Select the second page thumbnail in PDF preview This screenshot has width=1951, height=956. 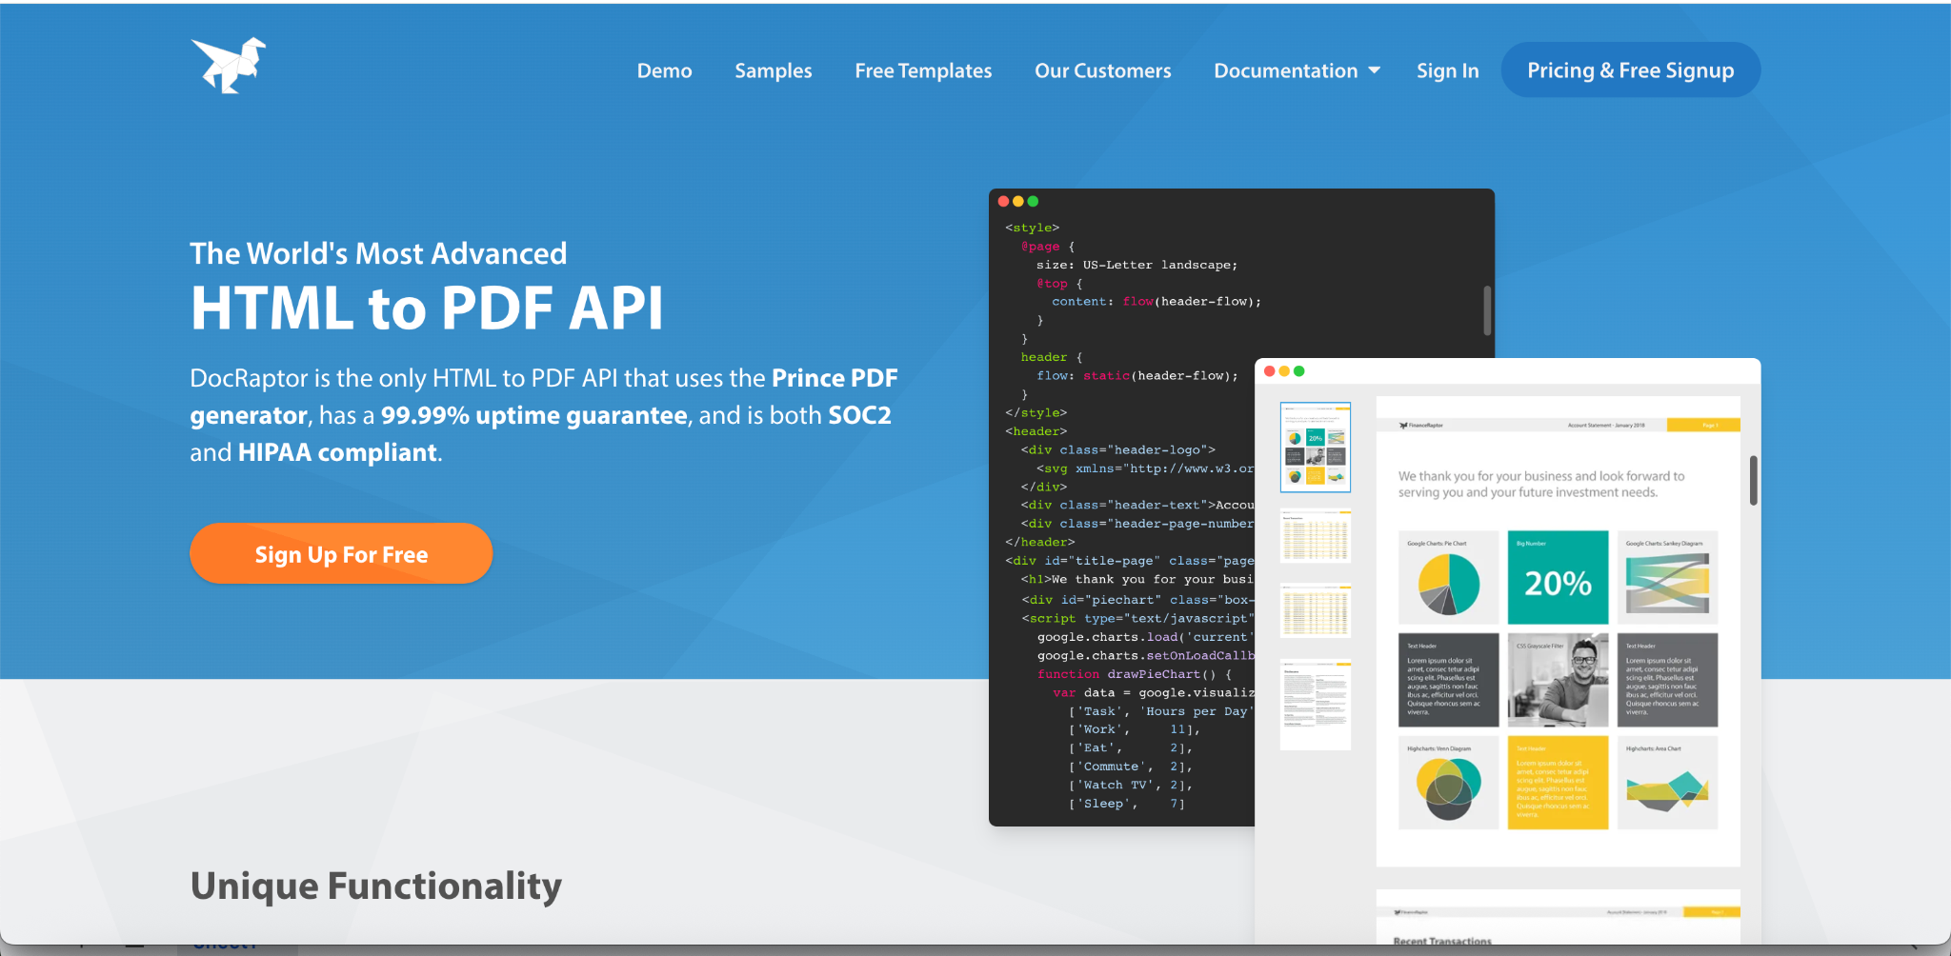[x=1316, y=536]
